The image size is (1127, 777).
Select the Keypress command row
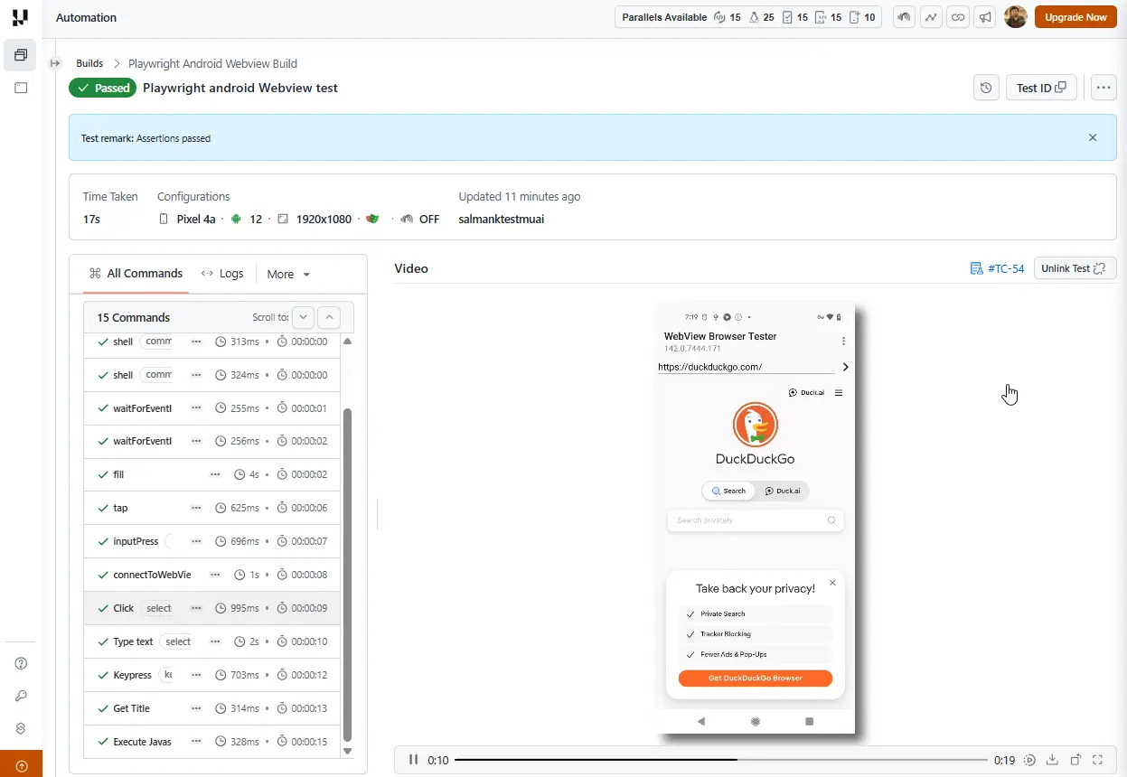click(x=212, y=675)
